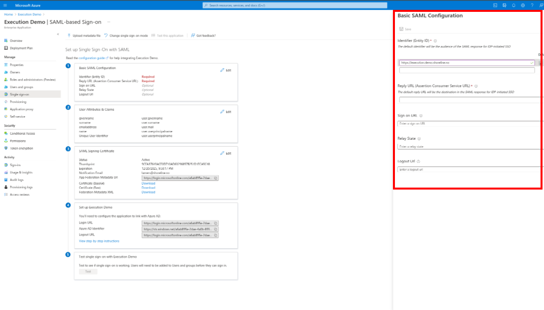Click the identifier field containing https://execution.demo.shoreline.no
The image size is (544, 310).
[466, 63]
